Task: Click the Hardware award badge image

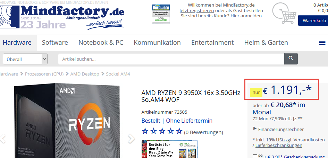Action: point(161,14)
